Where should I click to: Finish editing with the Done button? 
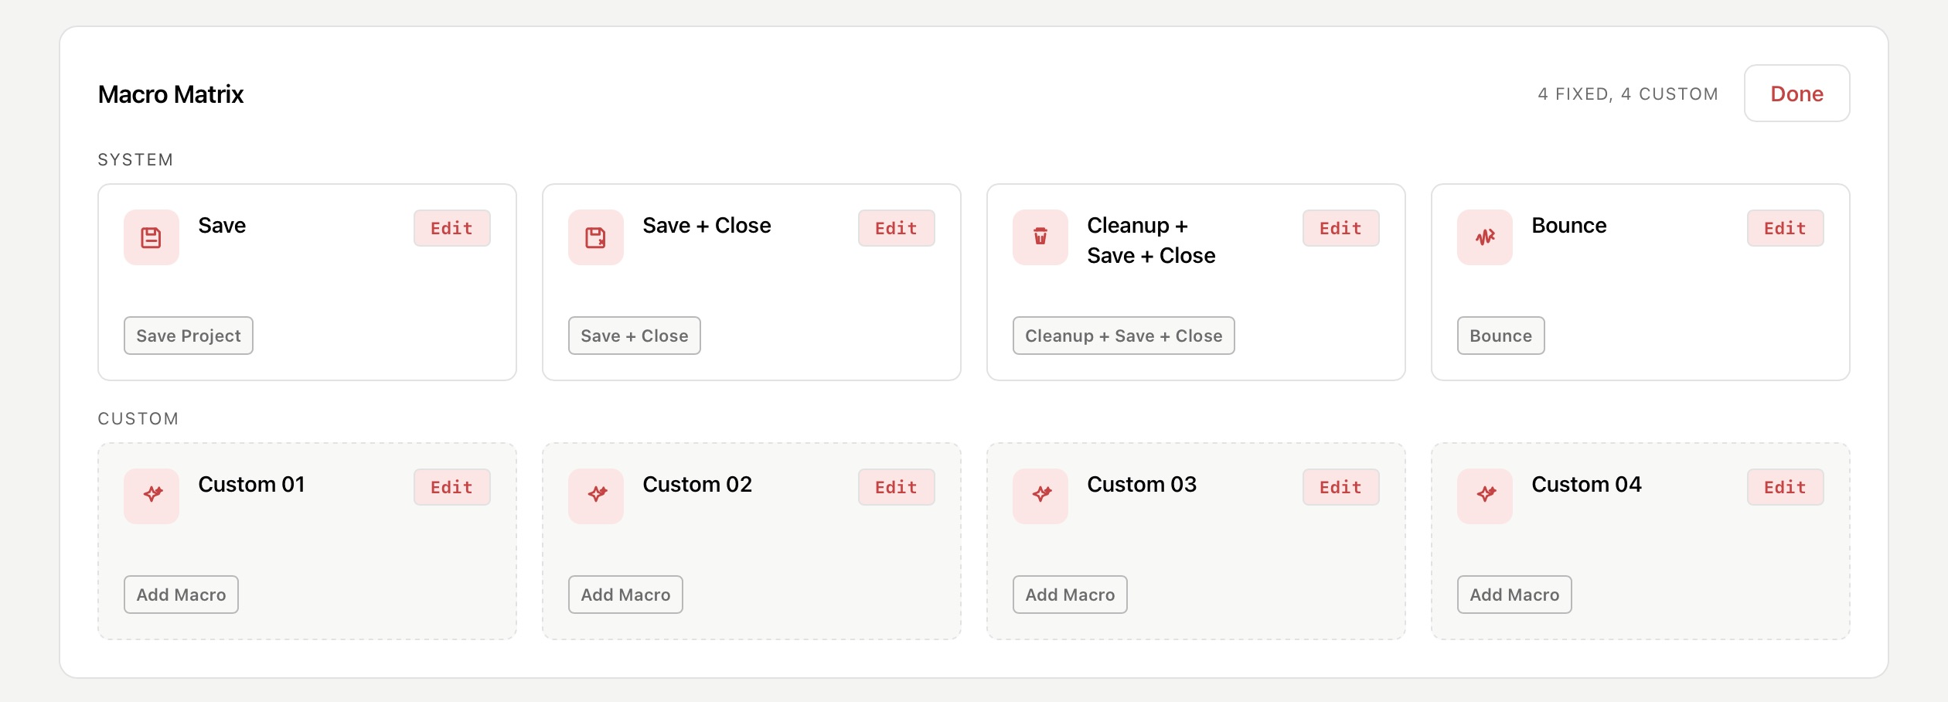pyautogui.click(x=1796, y=94)
